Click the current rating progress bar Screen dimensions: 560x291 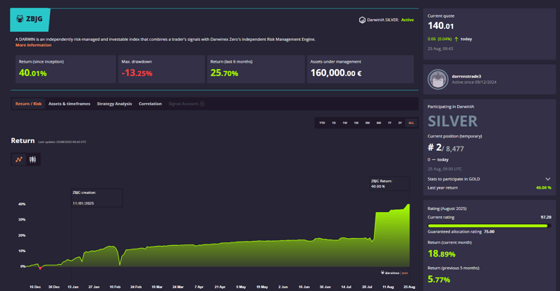tap(487, 225)
